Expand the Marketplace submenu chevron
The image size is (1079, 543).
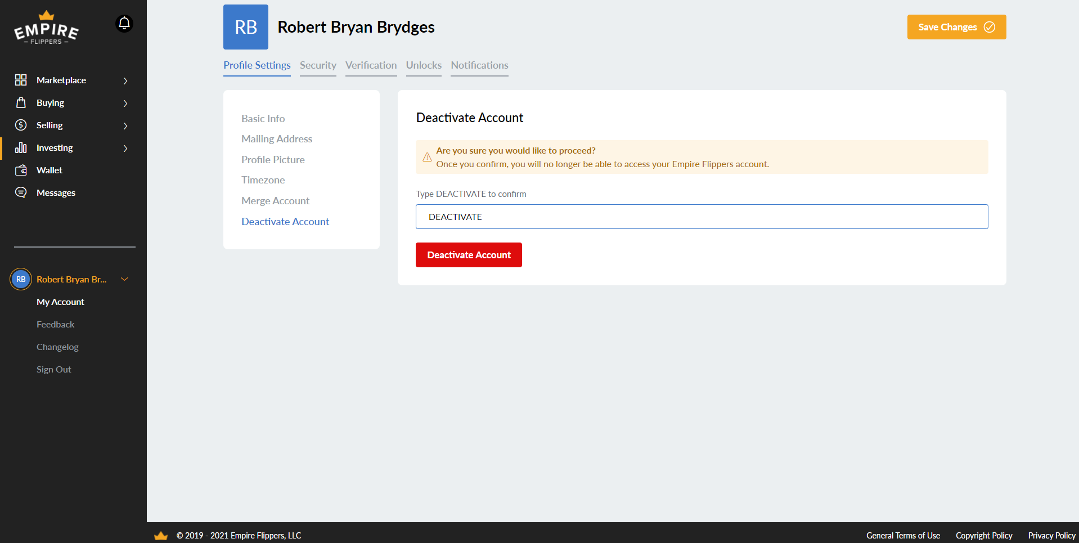pos(125,80)
